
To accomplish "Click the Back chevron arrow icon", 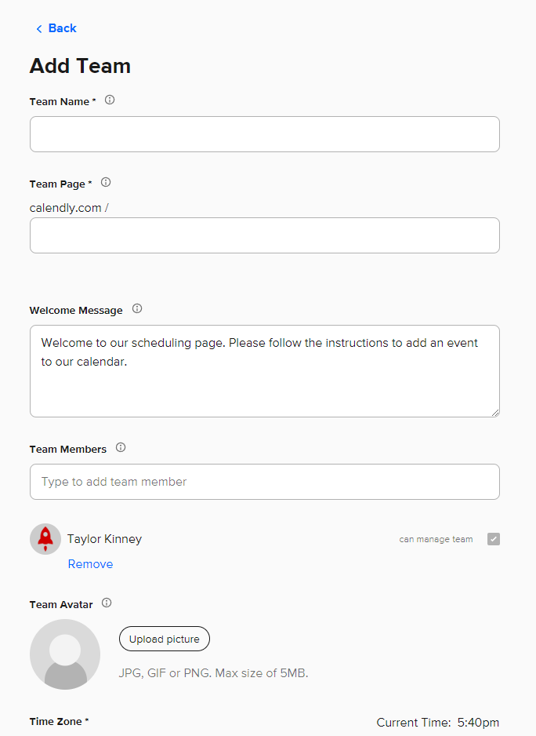I will coord(39,29).
